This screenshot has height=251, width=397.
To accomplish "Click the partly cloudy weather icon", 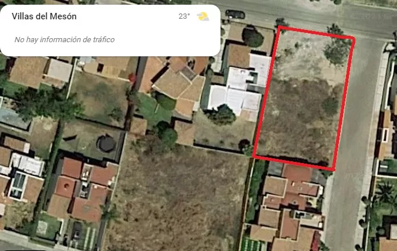I will click(x=203, y=16).
